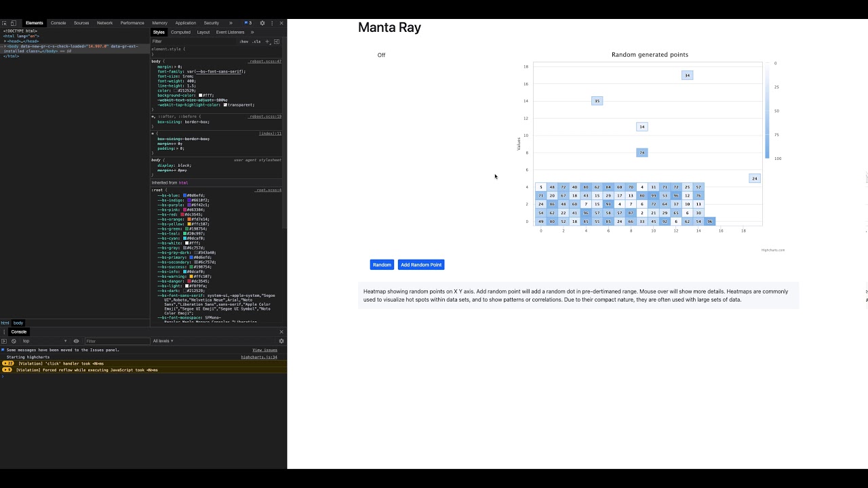Focus the console Filter input field

click(117, 341)
